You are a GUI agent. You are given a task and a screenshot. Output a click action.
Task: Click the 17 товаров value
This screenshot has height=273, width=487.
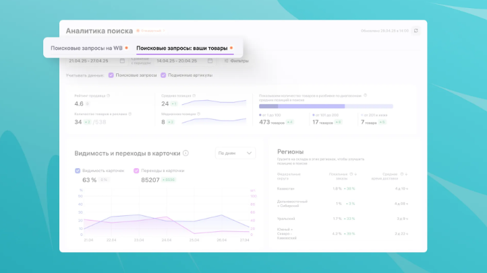322,122
